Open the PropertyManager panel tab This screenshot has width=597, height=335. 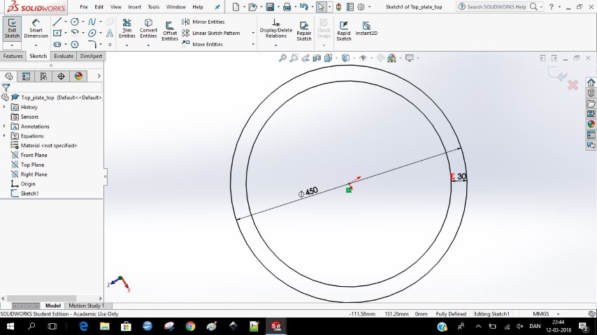26,77
